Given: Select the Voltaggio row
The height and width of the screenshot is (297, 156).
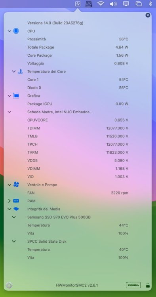Looking at the screenshot, I should pos(78,63).
